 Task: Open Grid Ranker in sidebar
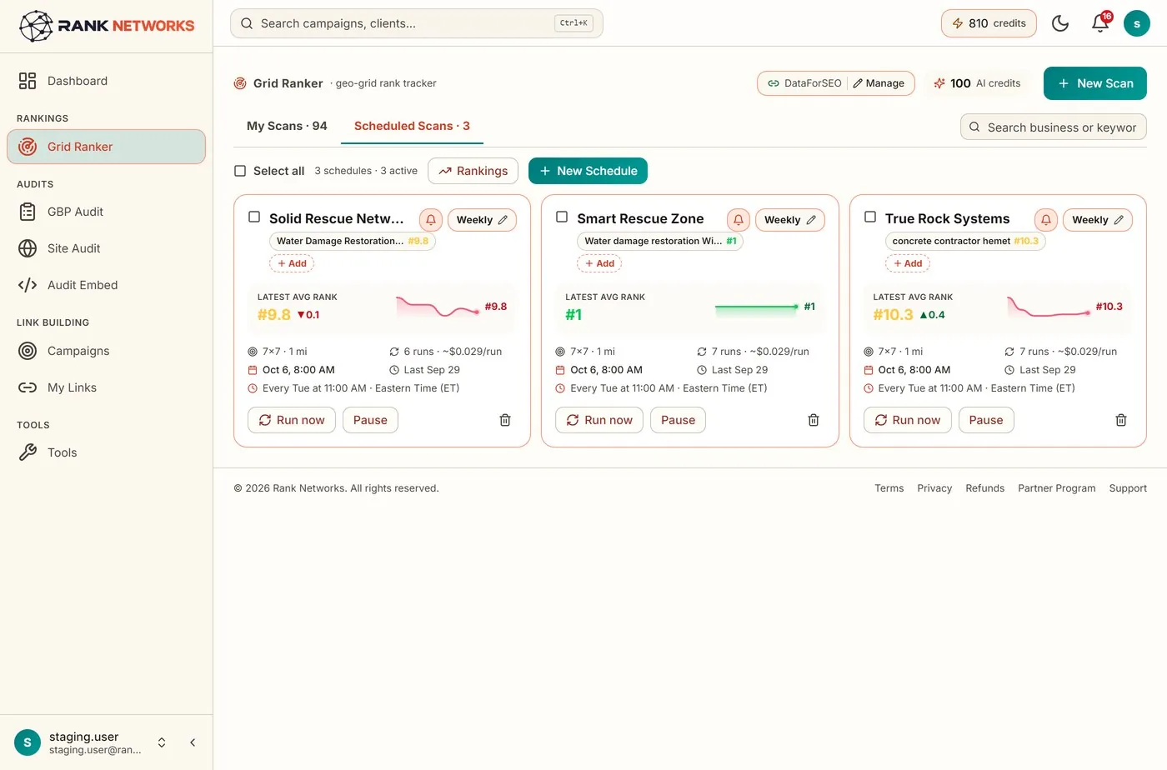[x=106, y=147]
